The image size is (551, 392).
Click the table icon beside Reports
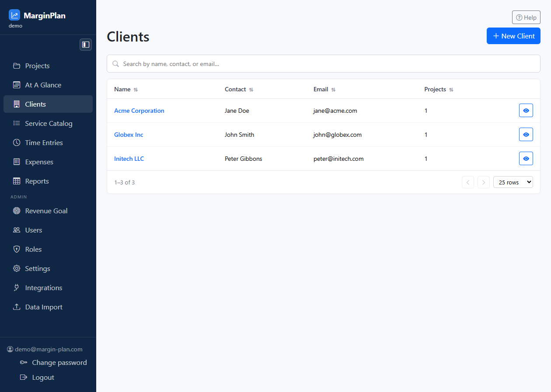(x=17, y=181)
